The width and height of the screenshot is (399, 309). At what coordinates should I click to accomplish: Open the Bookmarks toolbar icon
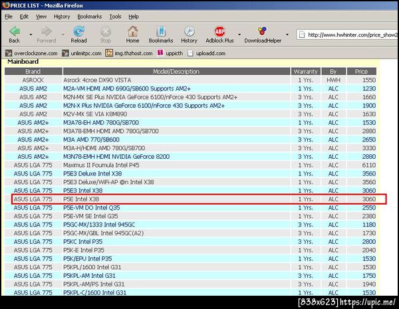(161, 31)
